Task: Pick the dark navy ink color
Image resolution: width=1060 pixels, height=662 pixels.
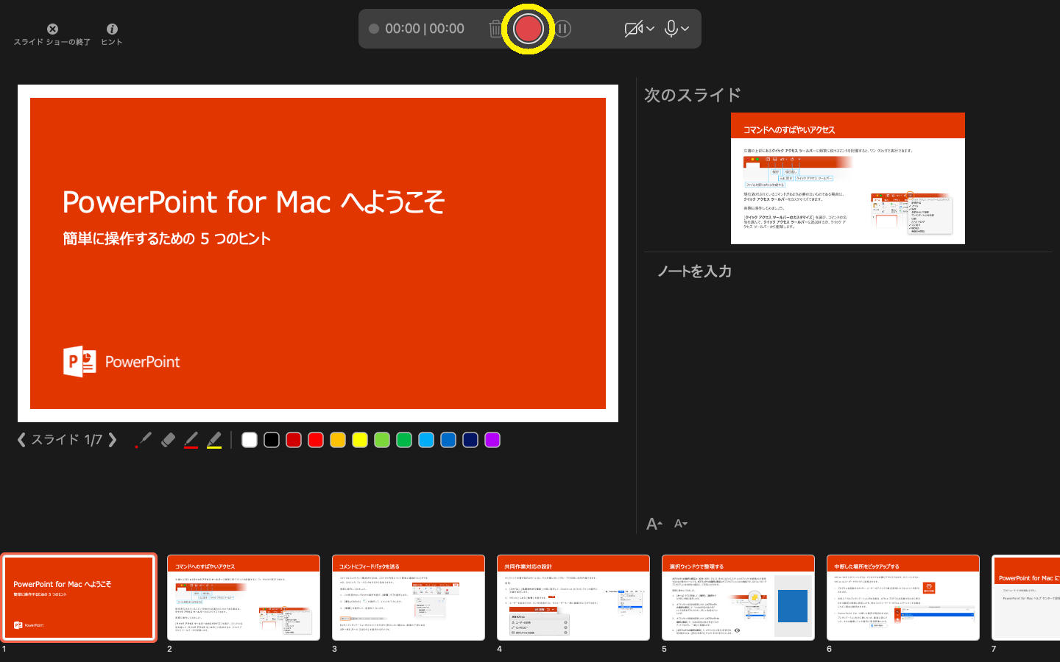Action: click(x=470, y=440)
